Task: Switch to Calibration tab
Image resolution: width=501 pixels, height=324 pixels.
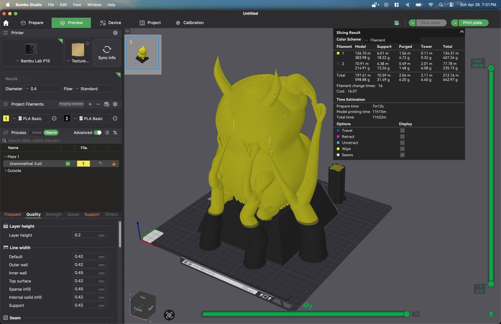Action: 190,23
